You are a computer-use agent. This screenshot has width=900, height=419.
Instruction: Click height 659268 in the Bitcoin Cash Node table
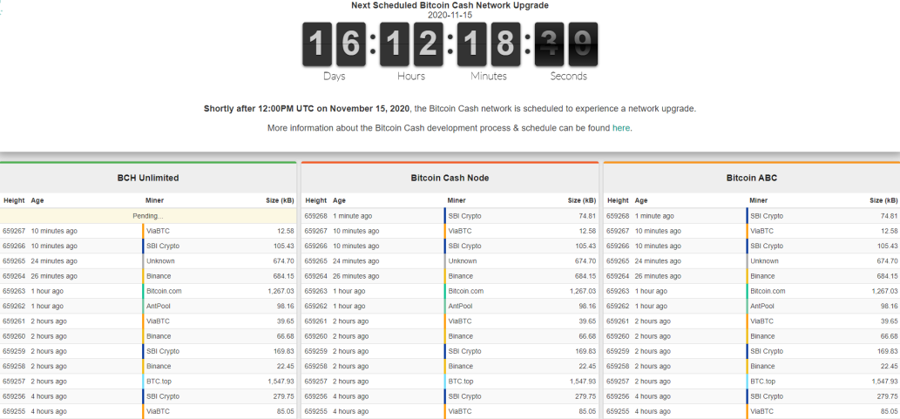315,216
